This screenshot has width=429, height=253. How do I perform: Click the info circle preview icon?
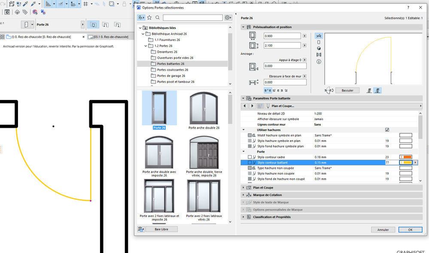[x=319, y=61]
